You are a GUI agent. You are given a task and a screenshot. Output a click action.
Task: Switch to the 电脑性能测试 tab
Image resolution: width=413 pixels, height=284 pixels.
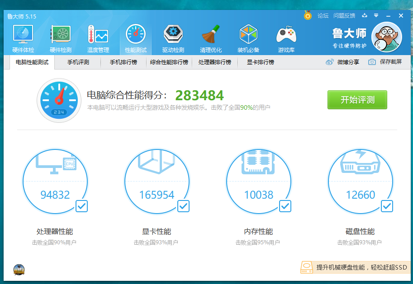[x=32, y=62]
